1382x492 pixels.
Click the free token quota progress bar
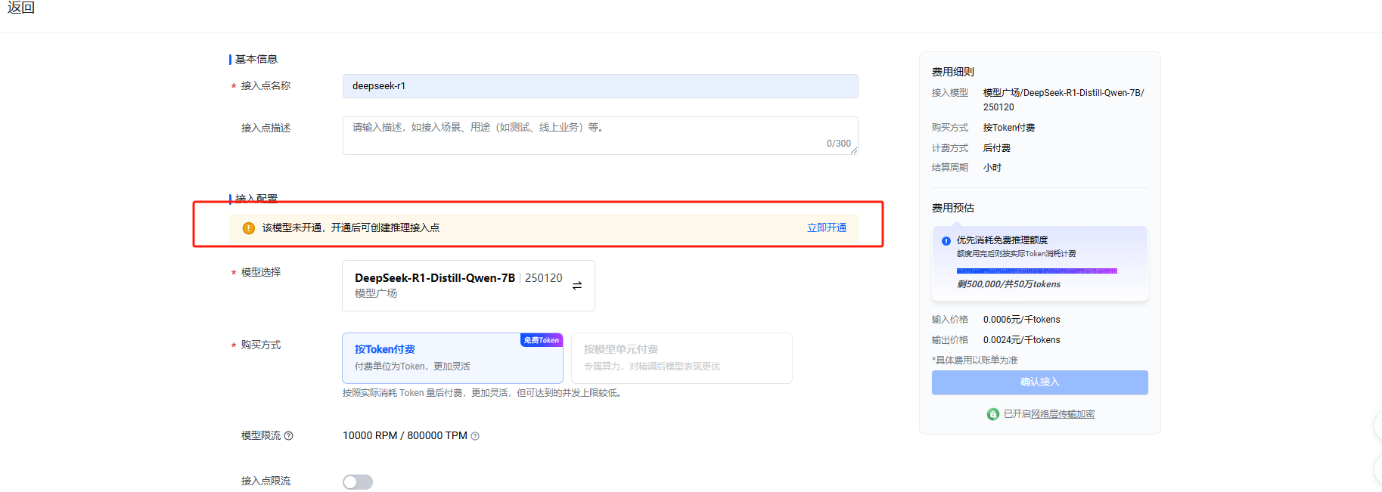1037,271
